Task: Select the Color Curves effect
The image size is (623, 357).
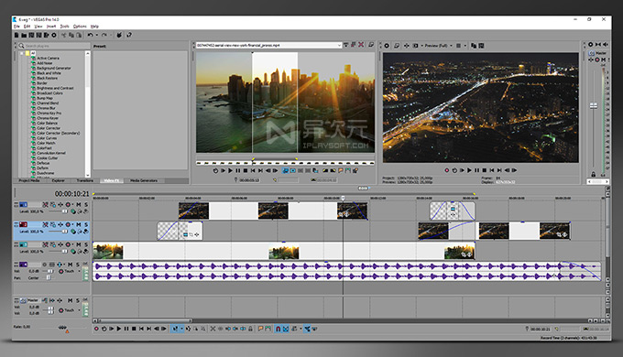Action: click(47, 138)
